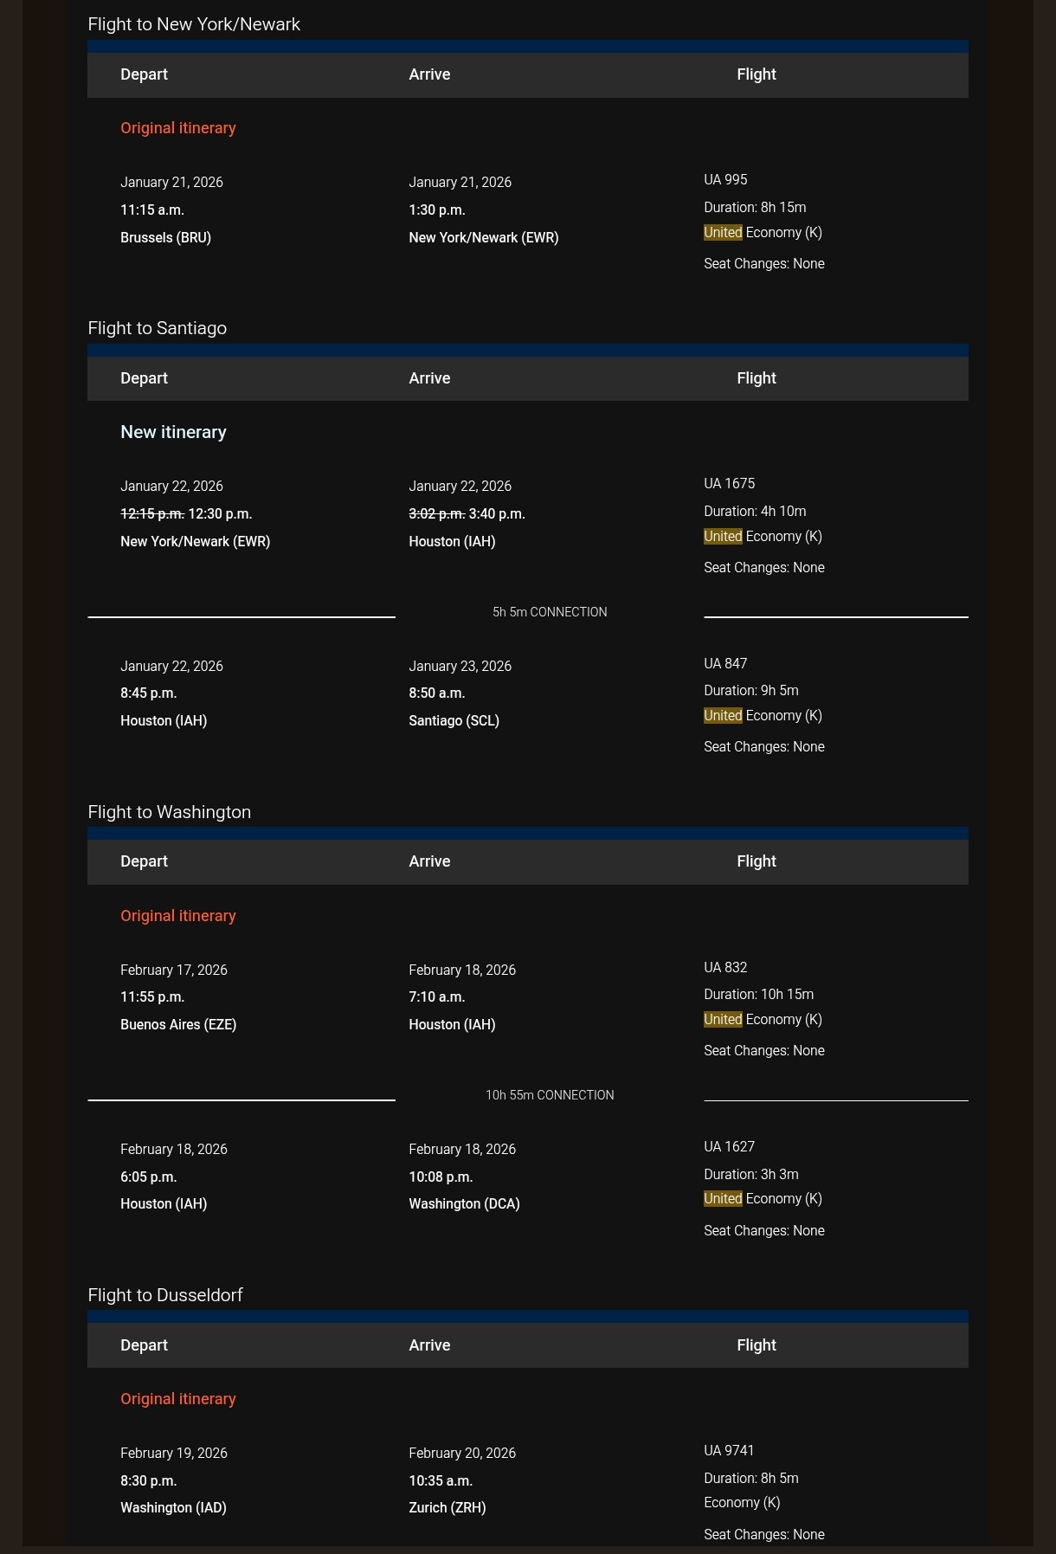Click the "Flight to New York/Newark" heading
The image size is (1056, 1554).
pyautogui.click(x=194, y=24)
